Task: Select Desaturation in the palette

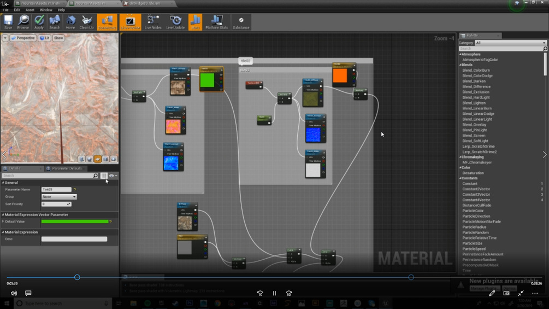Action: coord(473,173)
